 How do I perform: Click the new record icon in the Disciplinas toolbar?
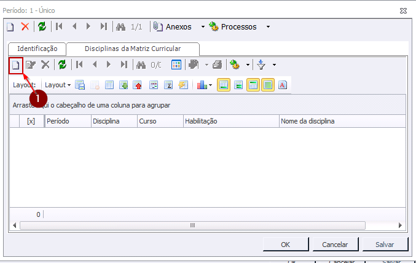[16, 65]
